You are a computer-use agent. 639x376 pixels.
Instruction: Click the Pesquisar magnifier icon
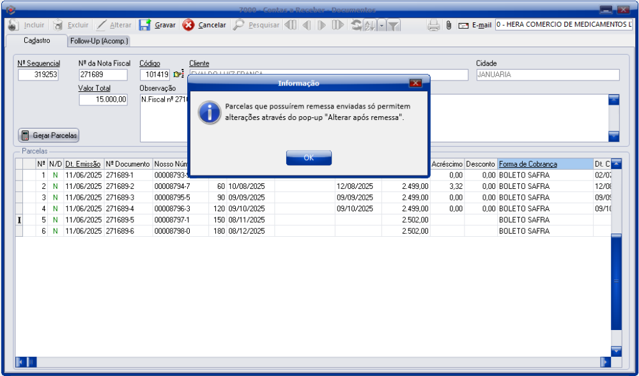pos(238,26)
